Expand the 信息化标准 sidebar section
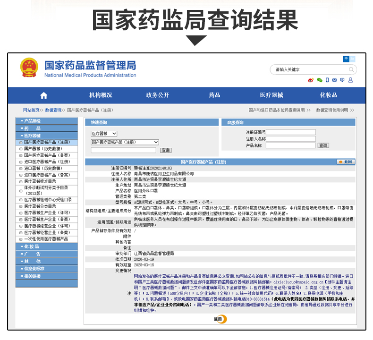The width and height of the screenshot is (373, 340). point(47,269)
